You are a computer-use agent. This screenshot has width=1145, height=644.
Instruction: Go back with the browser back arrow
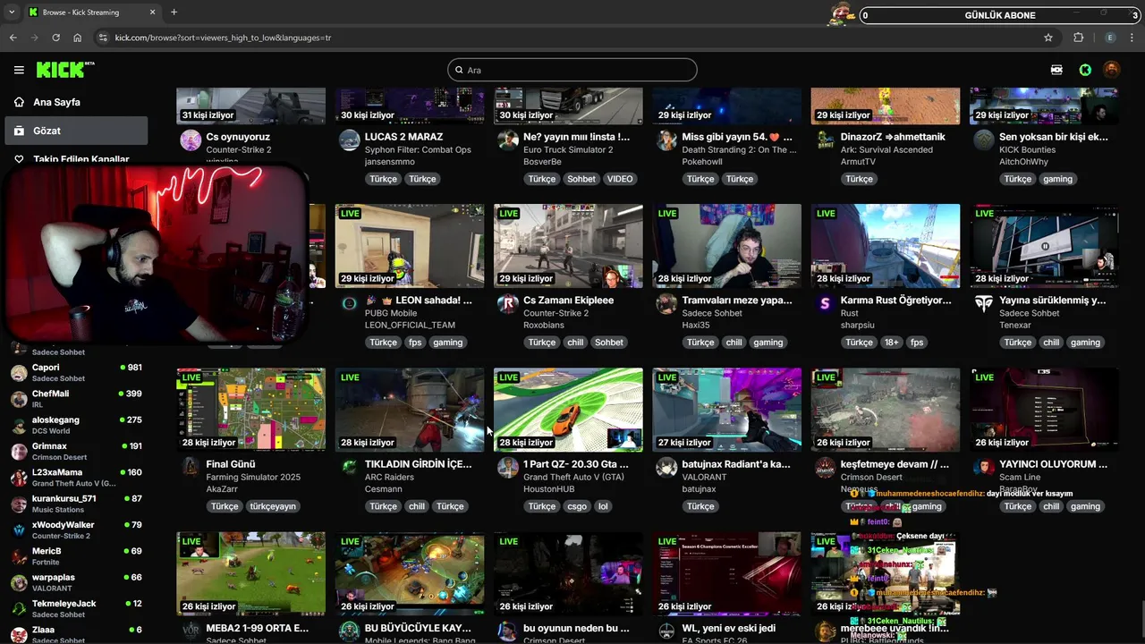tap(13, 38)
